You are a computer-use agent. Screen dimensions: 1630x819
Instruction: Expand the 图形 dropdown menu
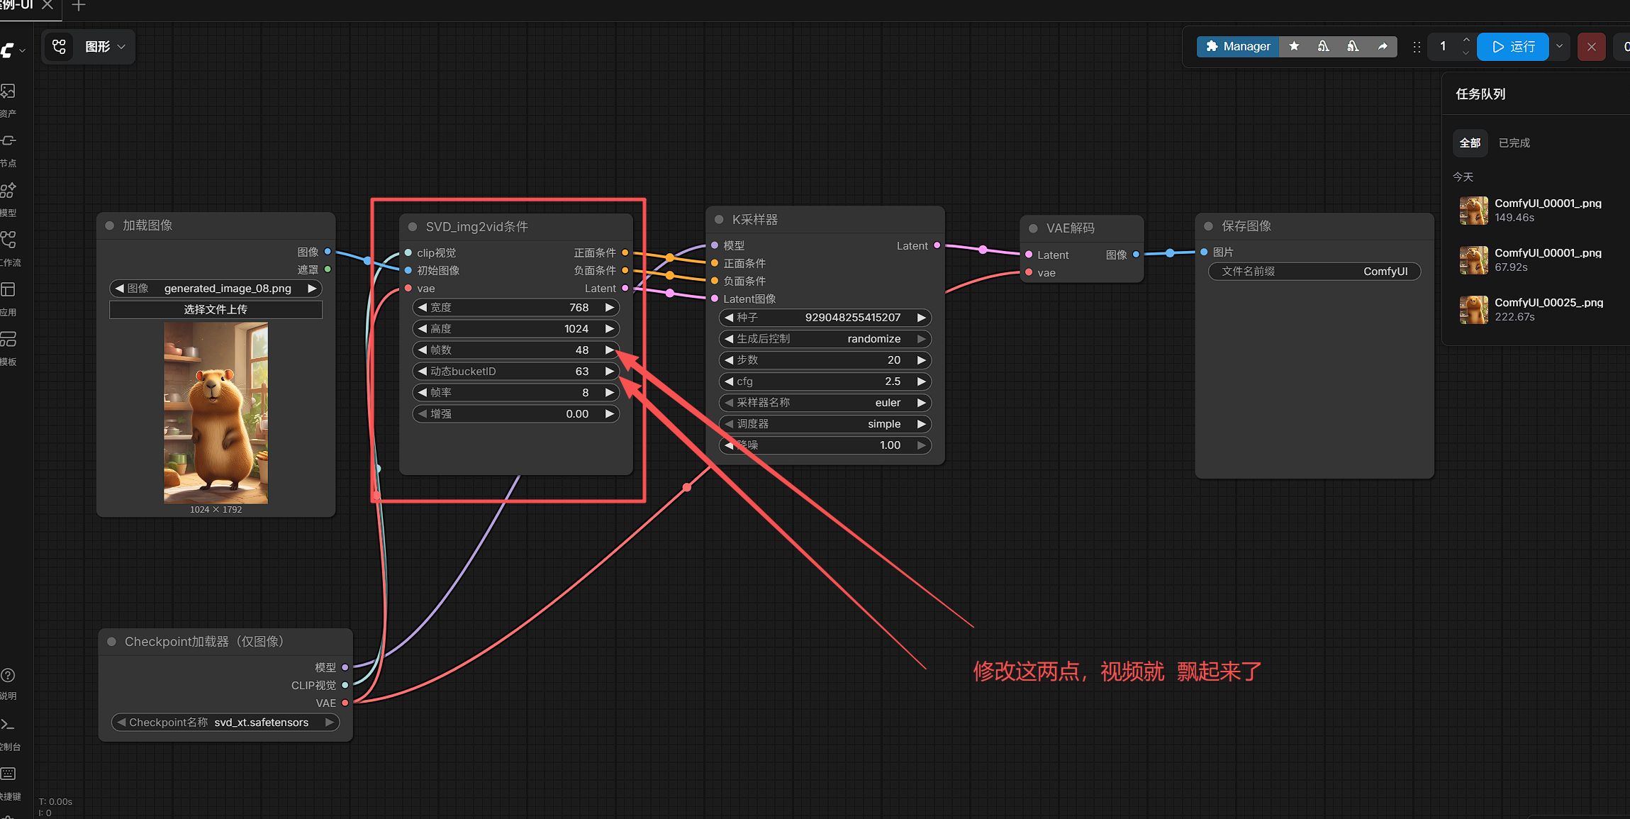(121, 47)
